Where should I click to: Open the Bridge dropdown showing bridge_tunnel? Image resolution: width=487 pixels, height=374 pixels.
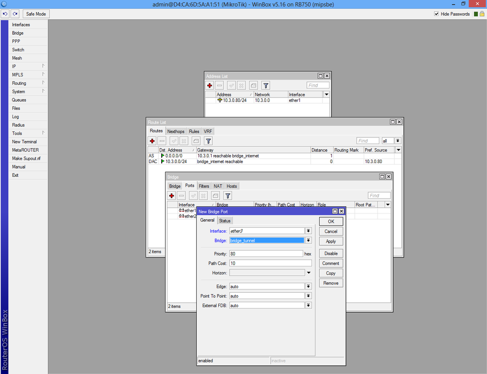tap(308, 240)
